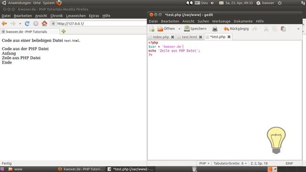Open the Orte menu in top panel

point(37,3)
